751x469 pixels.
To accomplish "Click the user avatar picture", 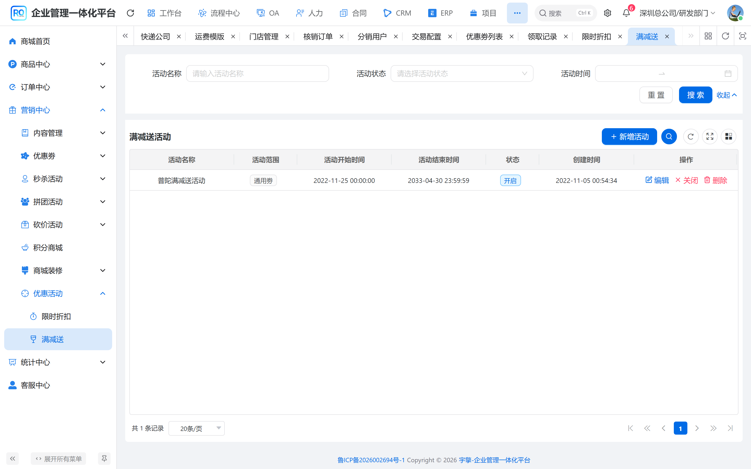I will [735, 13].
